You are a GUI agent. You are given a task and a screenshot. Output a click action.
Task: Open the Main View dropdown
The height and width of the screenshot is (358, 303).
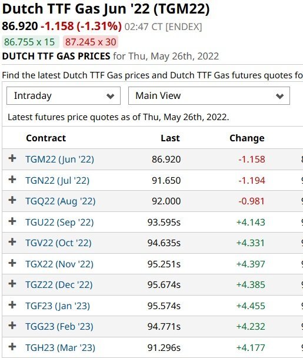point(209,95)
